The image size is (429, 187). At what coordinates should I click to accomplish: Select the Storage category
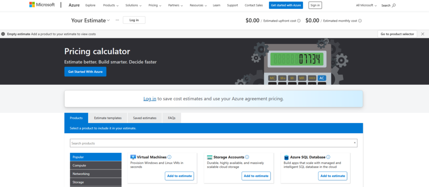(x=96, y=182)
